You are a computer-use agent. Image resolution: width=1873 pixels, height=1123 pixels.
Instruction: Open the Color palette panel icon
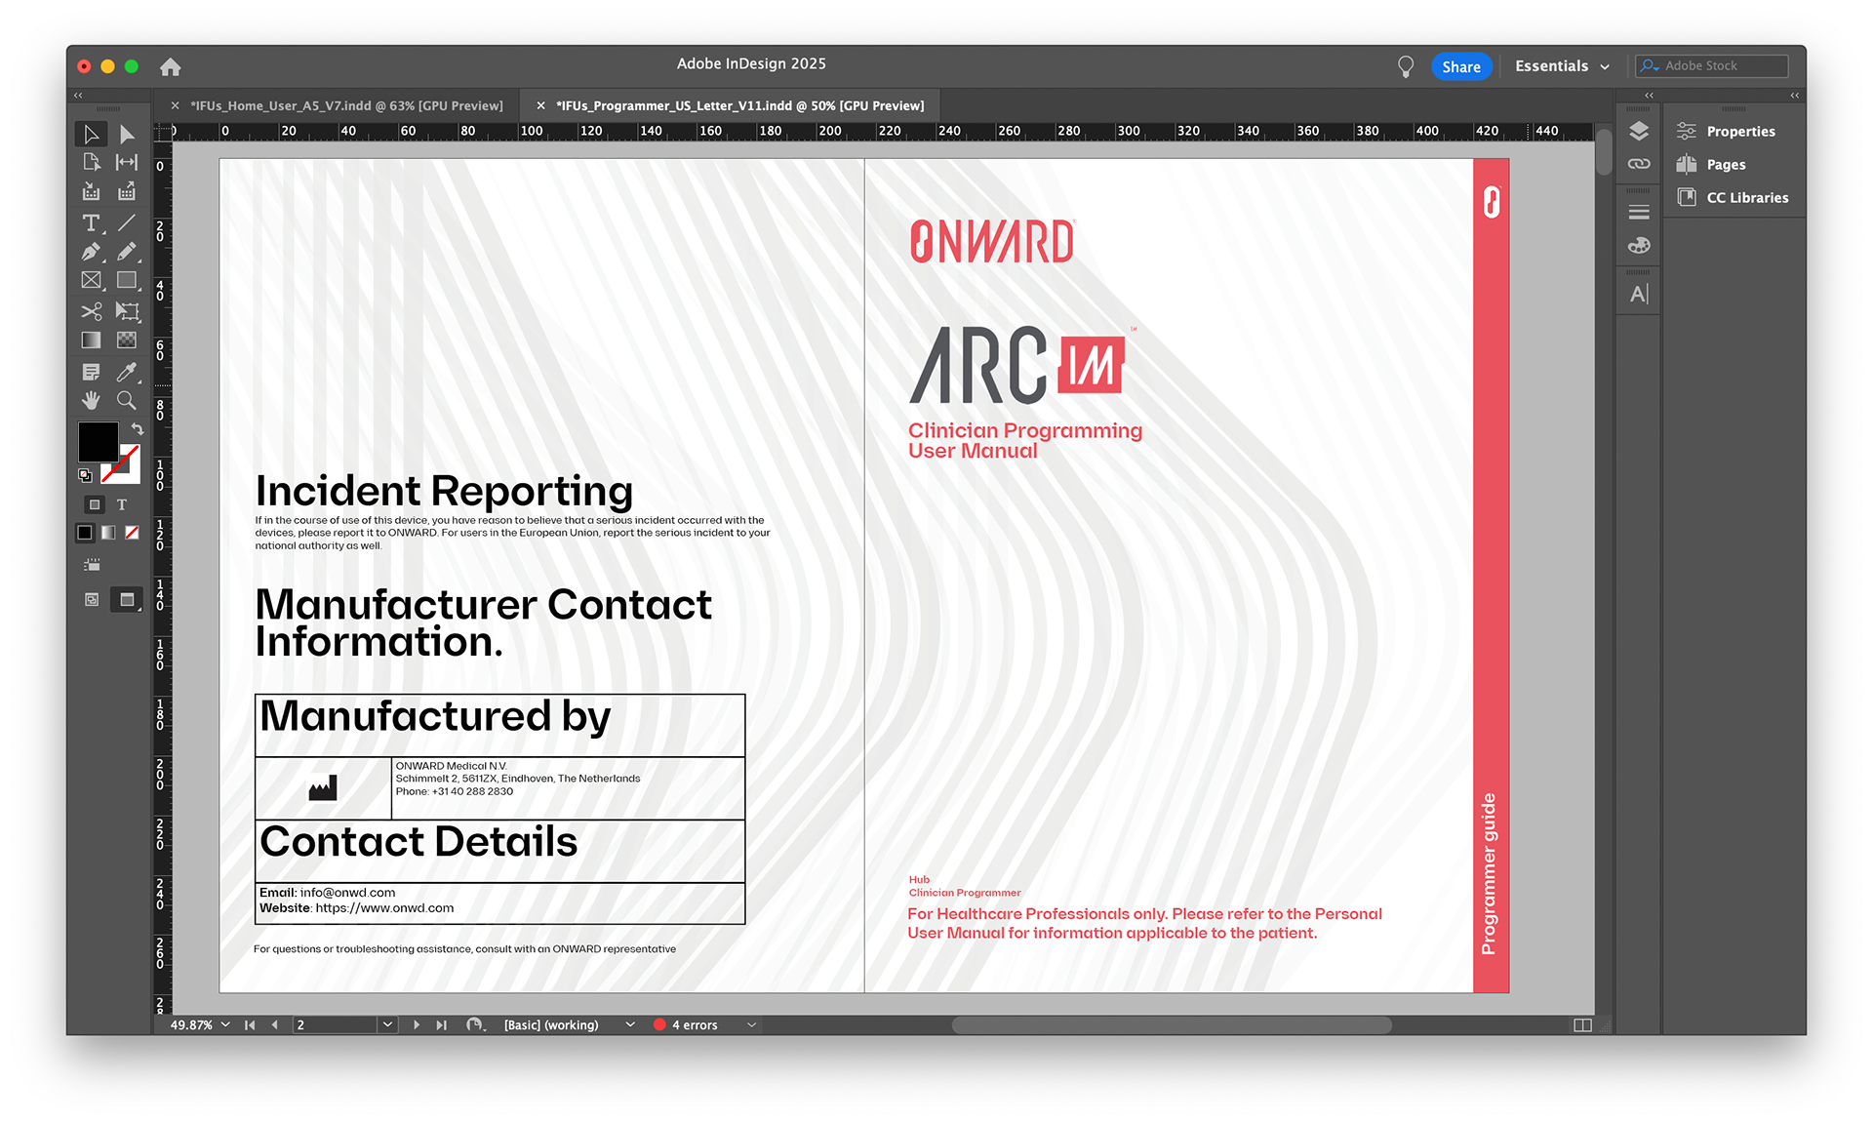point(1639,245)
